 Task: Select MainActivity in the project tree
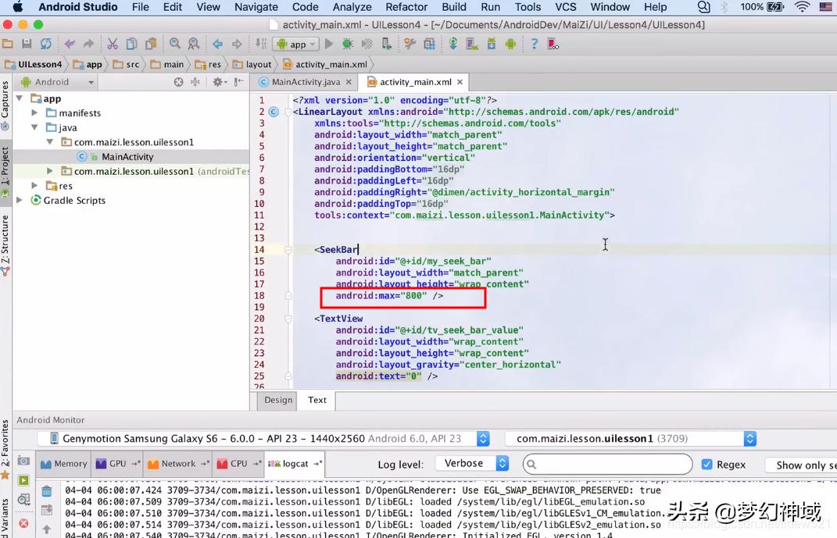pos(127,157)
